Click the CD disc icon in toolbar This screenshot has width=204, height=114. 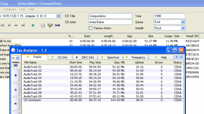pos(42,25)
